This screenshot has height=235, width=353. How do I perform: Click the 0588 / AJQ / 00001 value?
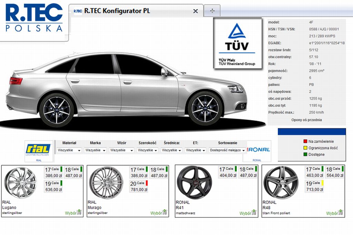324,29
